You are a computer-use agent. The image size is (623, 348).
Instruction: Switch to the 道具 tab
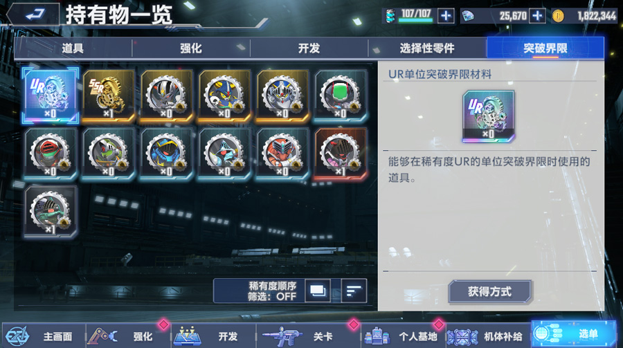(x=73, y=48)
